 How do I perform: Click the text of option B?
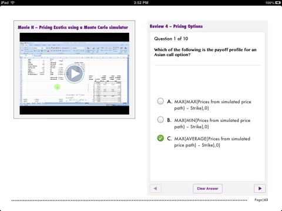point(212,124)
